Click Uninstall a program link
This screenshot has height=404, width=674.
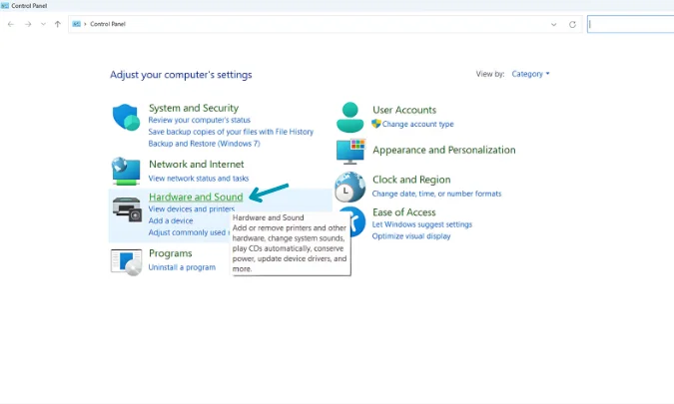point(182,267)
